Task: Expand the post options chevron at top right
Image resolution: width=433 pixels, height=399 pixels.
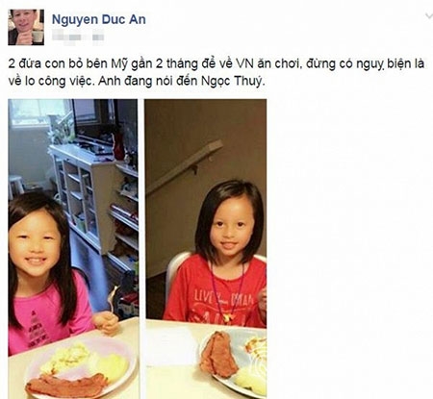Action: tap(428, 16)
